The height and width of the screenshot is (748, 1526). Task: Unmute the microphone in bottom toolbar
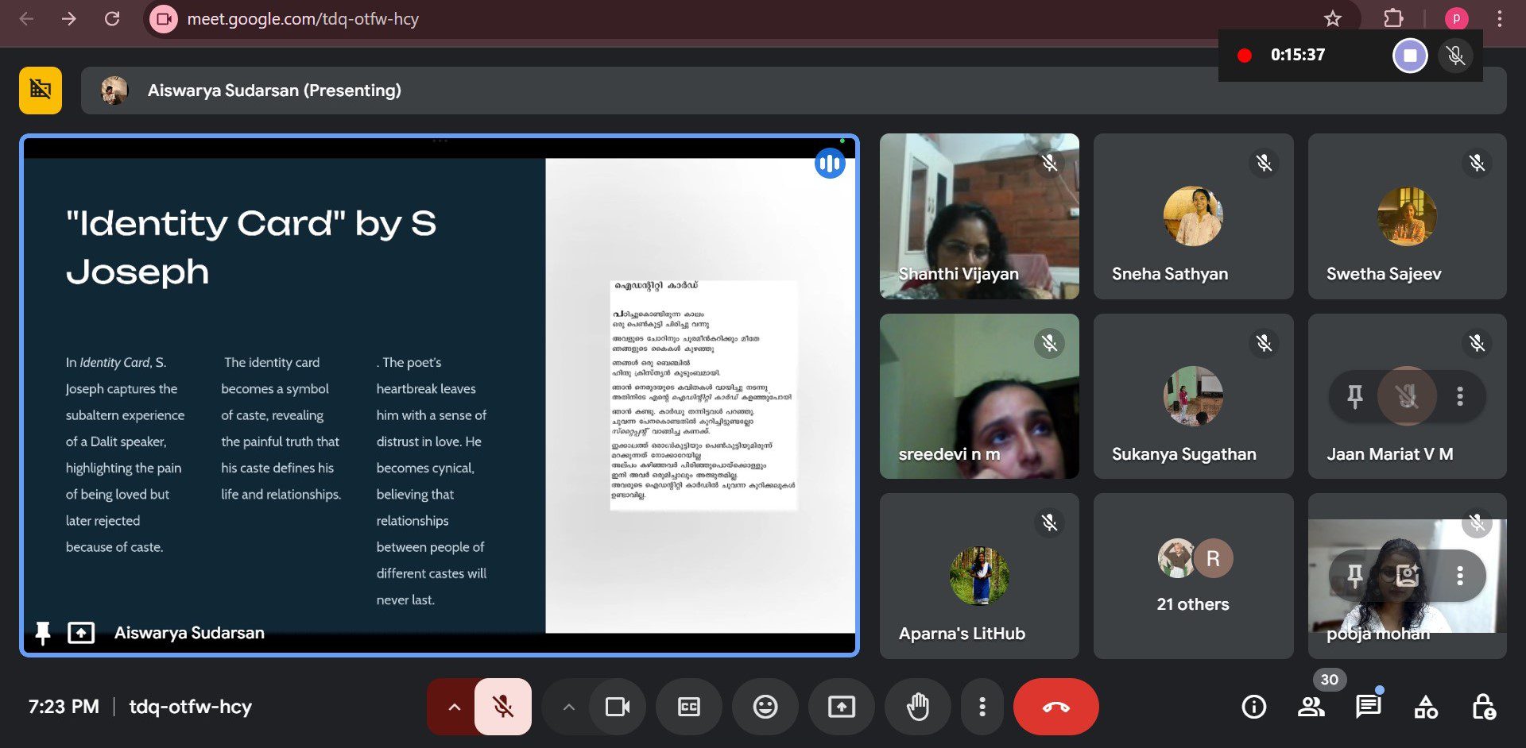tap(502, 707)
